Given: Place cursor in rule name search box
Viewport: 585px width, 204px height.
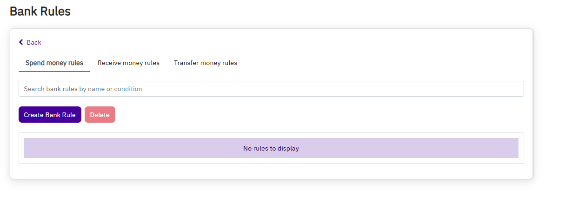Looking at the screenshot, I should [271, 89].
